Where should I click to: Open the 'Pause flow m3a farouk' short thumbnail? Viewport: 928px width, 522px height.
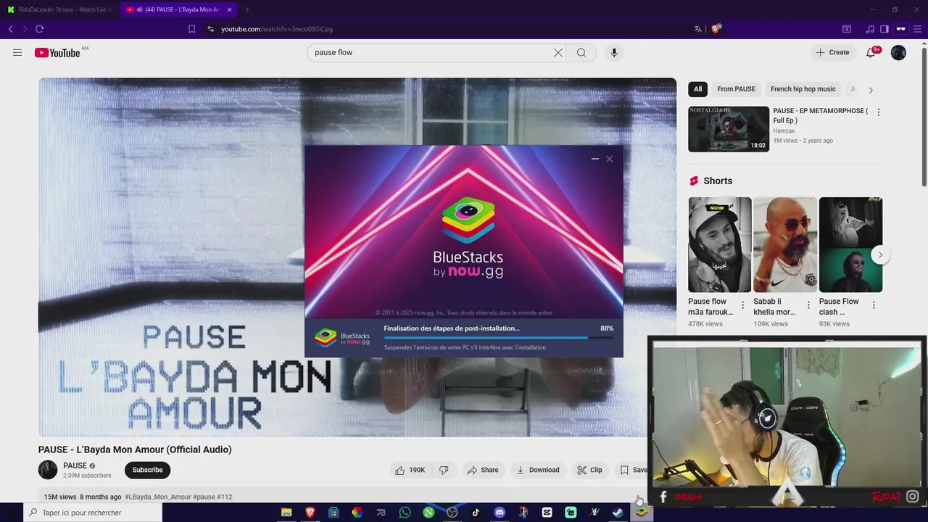pyautogui.click(x=720, y=244)
